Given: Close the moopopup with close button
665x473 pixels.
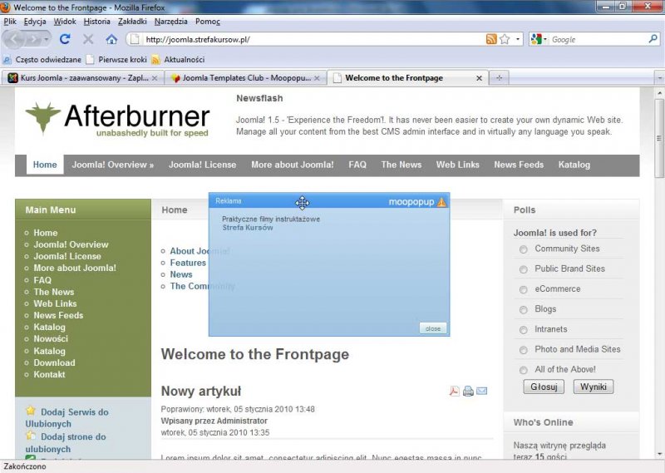Looking at the screenshot, I should (x=433, y=328).
